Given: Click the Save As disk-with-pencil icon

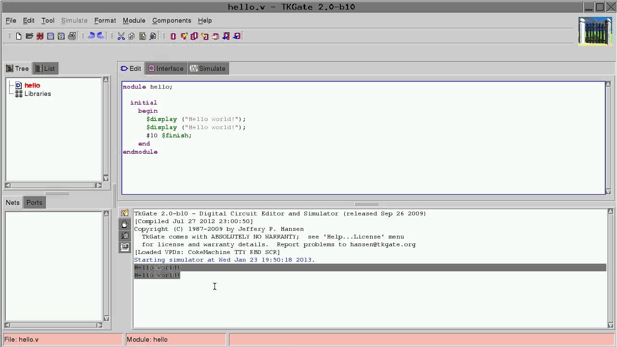Looking at the screenshot, I should point(61,36).
